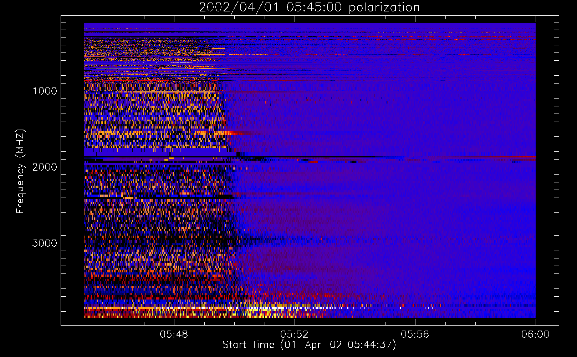Click the plot title '2002/04/01 05:45:00 polarization'

click(x=309, y=7)
